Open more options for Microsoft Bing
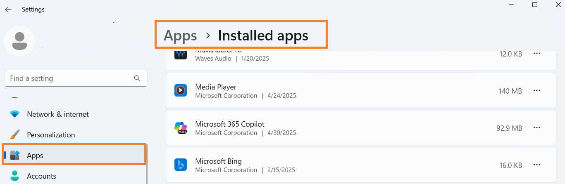This screenshot has height=184, width=565. 537,165
